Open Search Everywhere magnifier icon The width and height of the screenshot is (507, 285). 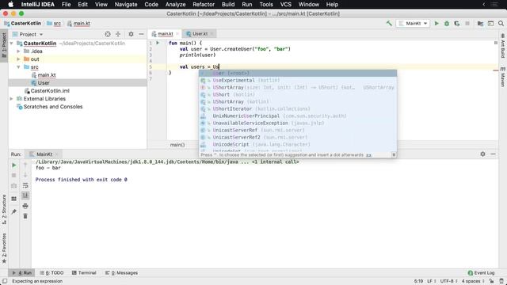pyautogui.click(x=501, y=23)
